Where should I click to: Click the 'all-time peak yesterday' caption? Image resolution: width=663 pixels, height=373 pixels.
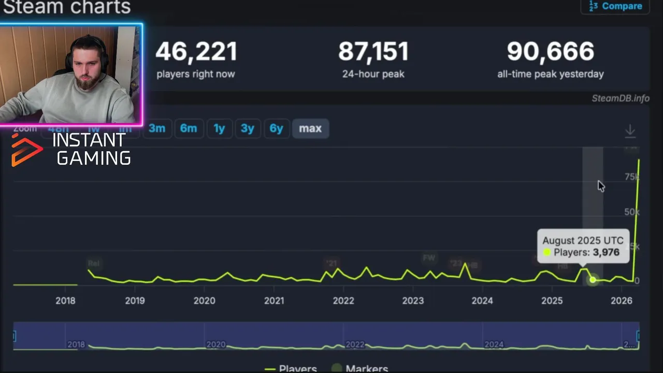[x=551, y=74]
